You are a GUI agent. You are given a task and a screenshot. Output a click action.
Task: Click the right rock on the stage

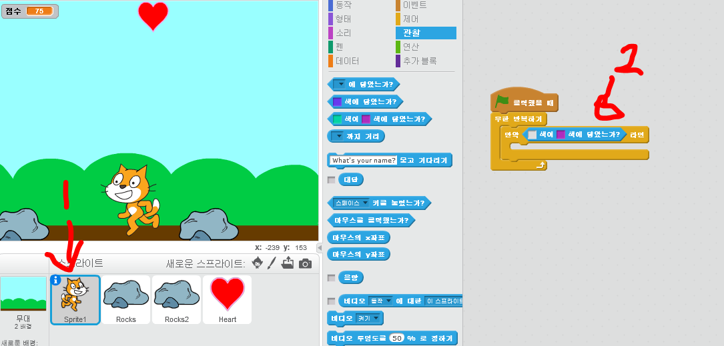point(209,224)
